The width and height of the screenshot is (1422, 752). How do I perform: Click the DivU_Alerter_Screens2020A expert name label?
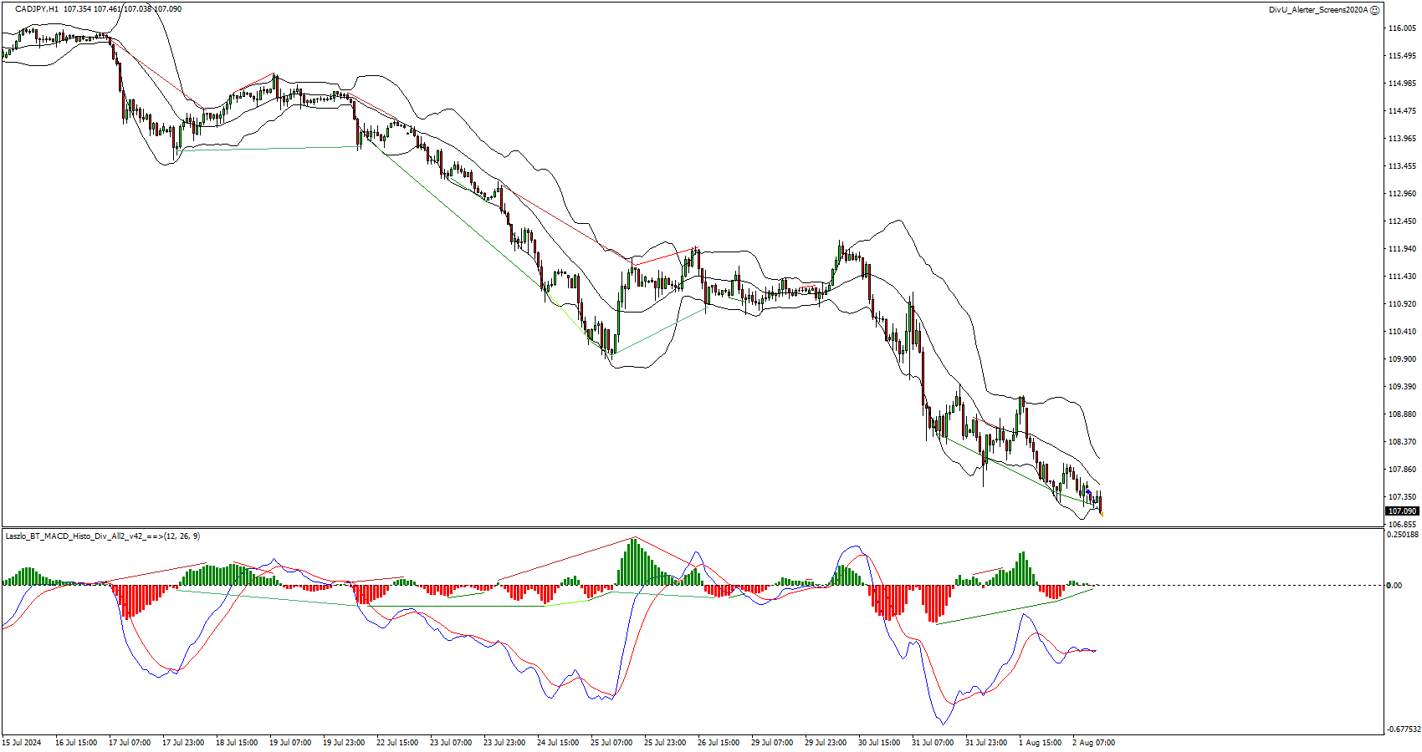[x=1318, y=10]
